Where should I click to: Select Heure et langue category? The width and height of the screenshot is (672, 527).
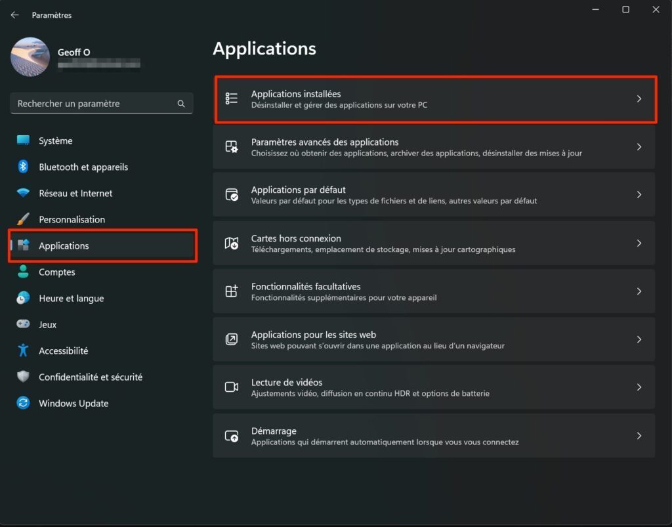(102, 298)
